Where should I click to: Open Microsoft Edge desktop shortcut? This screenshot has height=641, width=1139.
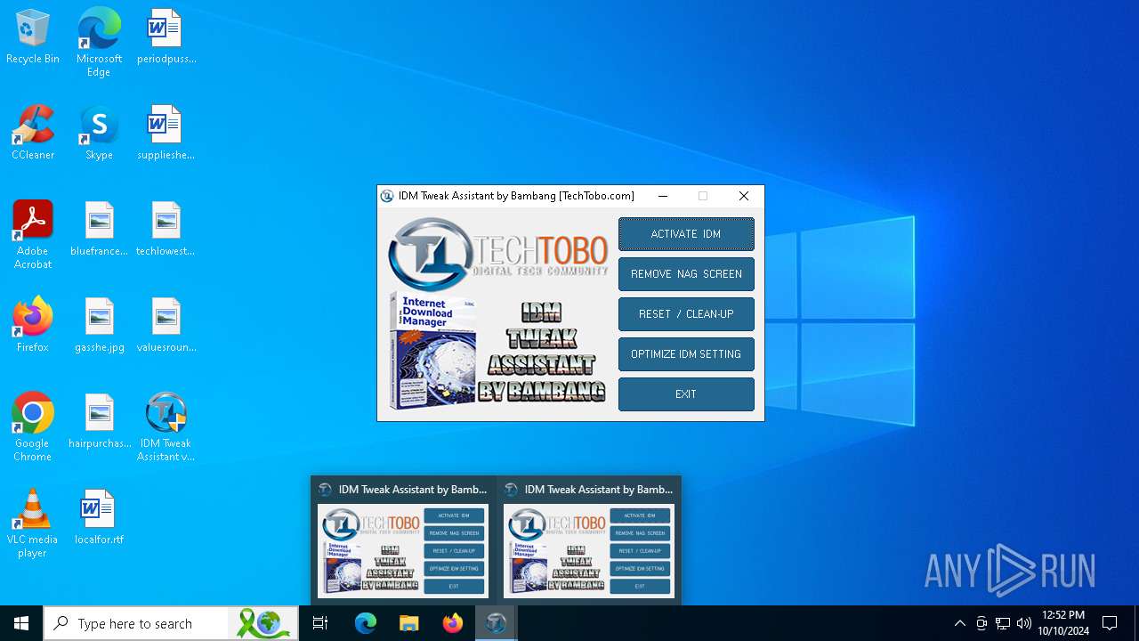(x=99, y=43)
